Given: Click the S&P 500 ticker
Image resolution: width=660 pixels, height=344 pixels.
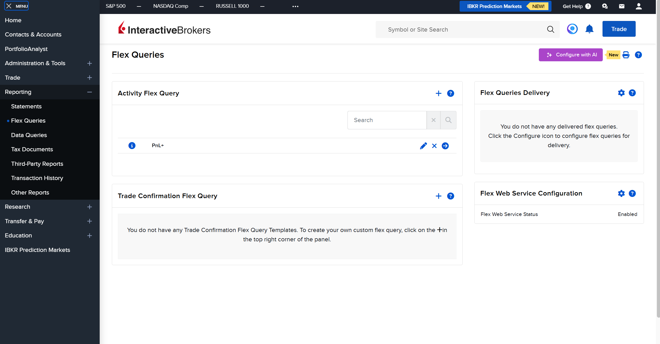Looking at the screenshot, I should pos(115,6).
